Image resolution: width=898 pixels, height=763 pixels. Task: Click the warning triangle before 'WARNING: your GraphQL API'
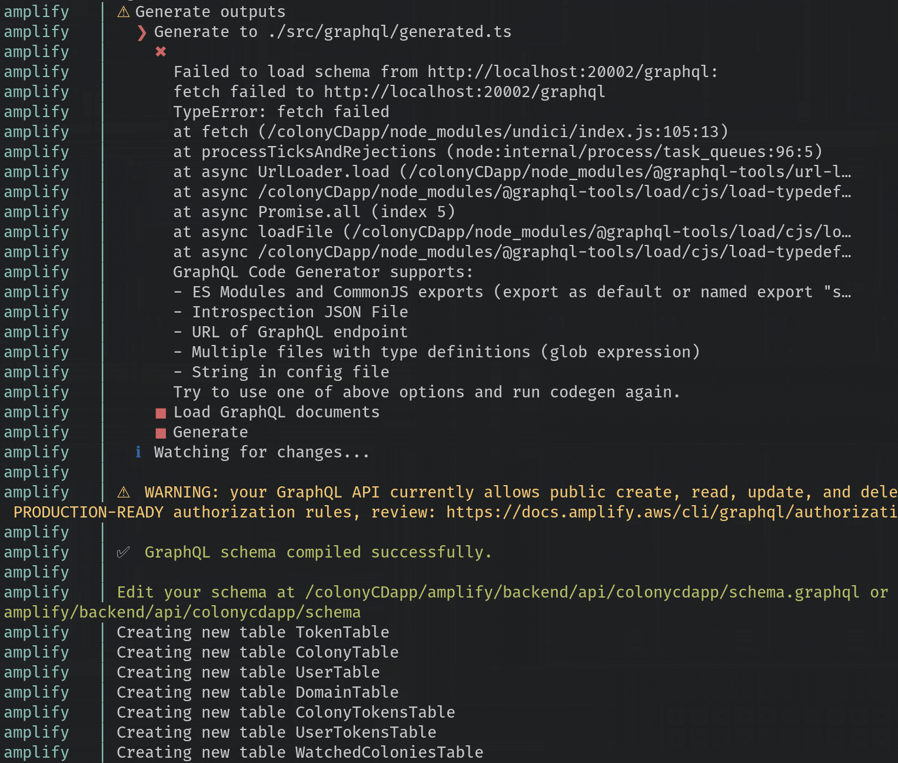pyautogui.click(x=124, y=492)
